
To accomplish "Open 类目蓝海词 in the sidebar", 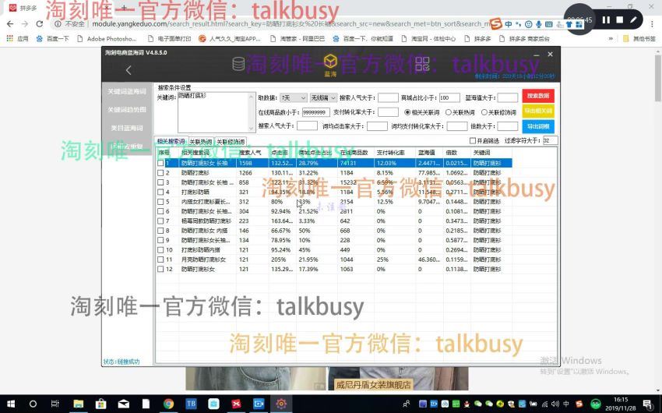I will [127, 128].
